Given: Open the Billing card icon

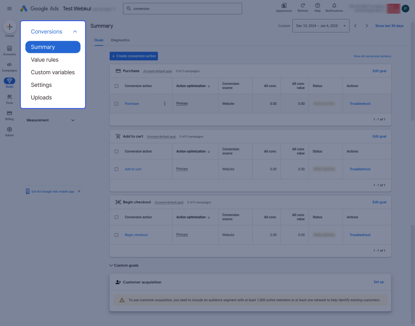Looking at the screenshot, I should point(9,113).
